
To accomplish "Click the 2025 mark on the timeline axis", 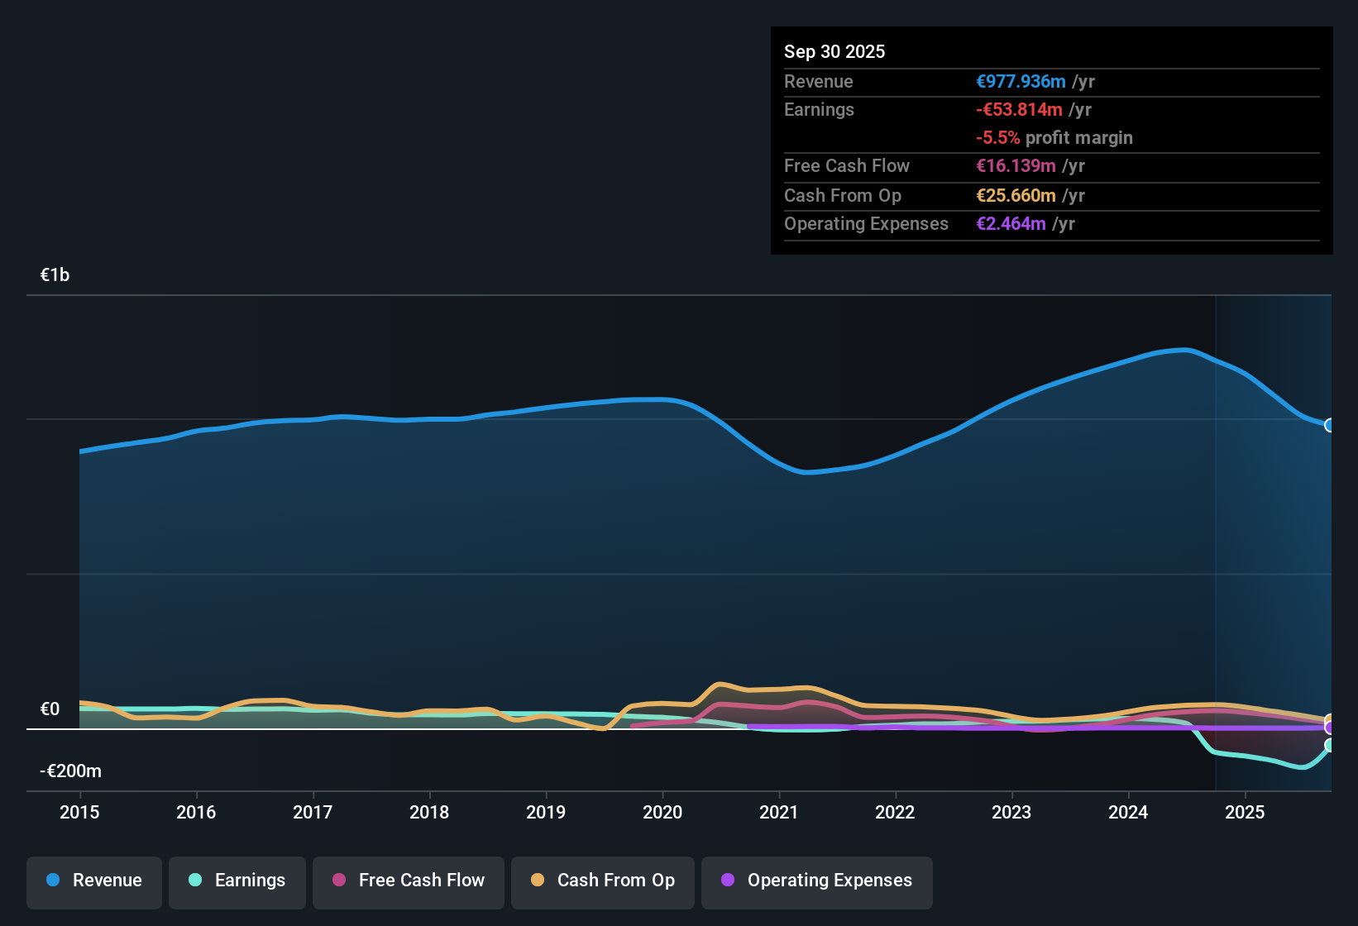I will [1246, 813].
